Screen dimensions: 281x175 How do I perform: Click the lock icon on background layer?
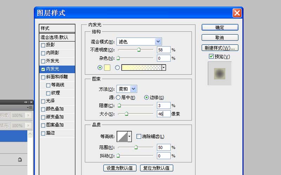[20, 160]
